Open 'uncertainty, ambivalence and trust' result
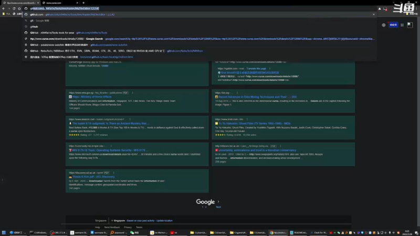Image resolution: width=420 pixels, height=236 pixels. (257, 151)
